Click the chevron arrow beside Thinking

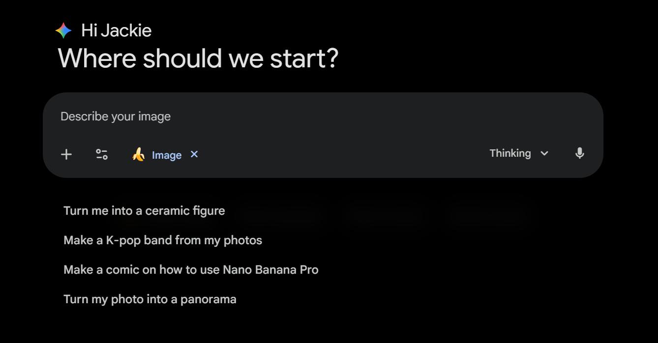click(x=544, y=154)
